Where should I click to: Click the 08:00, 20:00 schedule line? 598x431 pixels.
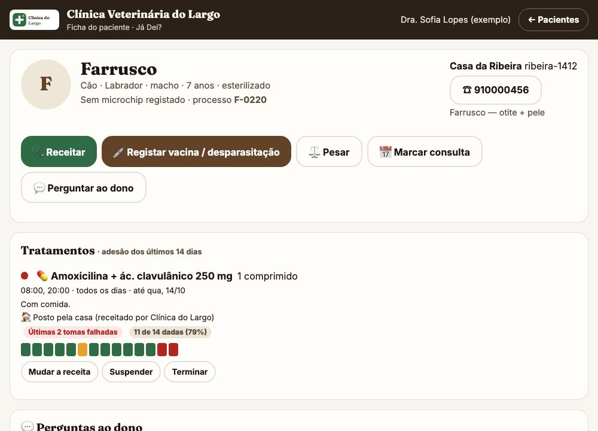pos(103,290)
